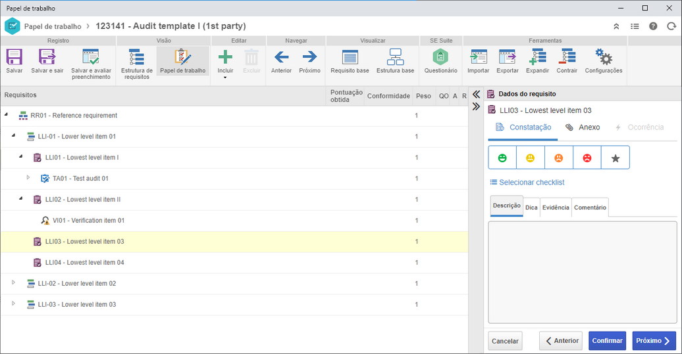Image resolution: width=682 pixels, height=354 pixels.
Task: Click the VI01 verification item icon
Action: (45, 221)
